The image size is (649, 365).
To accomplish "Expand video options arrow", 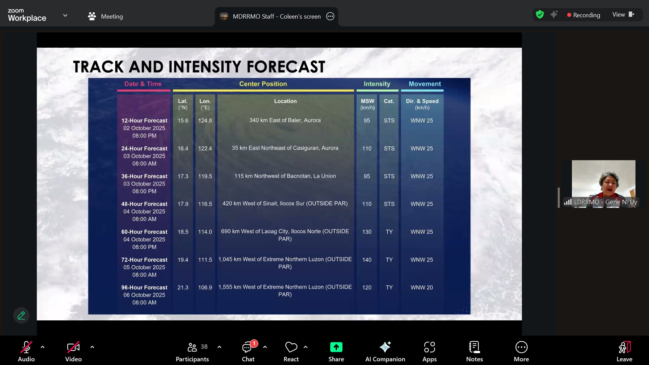I will coord(92,347).
